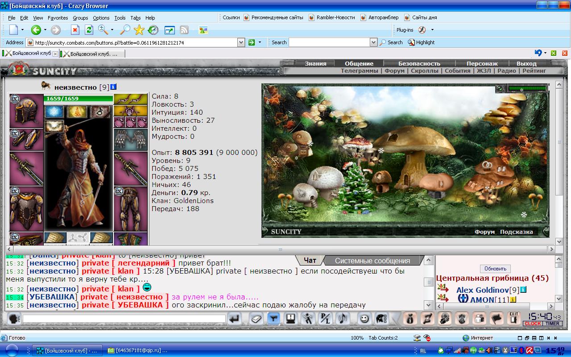Open the Favorites menu
Screen dimensions: 571x357
click(x=58, y=18)
